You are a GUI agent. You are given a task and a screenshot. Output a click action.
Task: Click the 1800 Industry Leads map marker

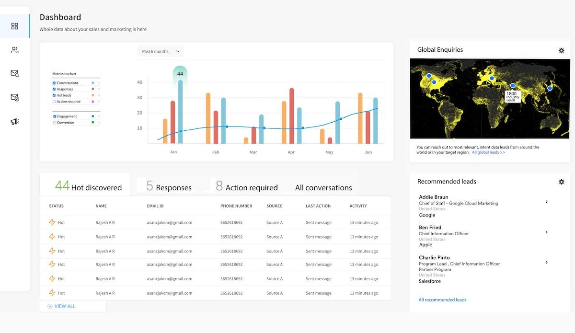point(513,86)
